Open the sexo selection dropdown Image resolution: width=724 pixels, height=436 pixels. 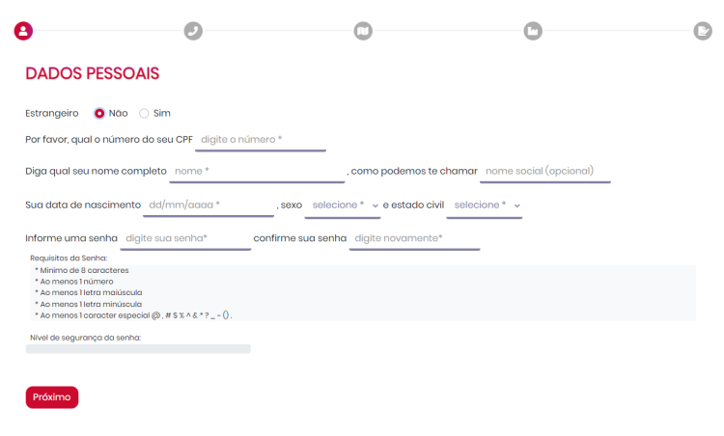click(x=346, y=205)
